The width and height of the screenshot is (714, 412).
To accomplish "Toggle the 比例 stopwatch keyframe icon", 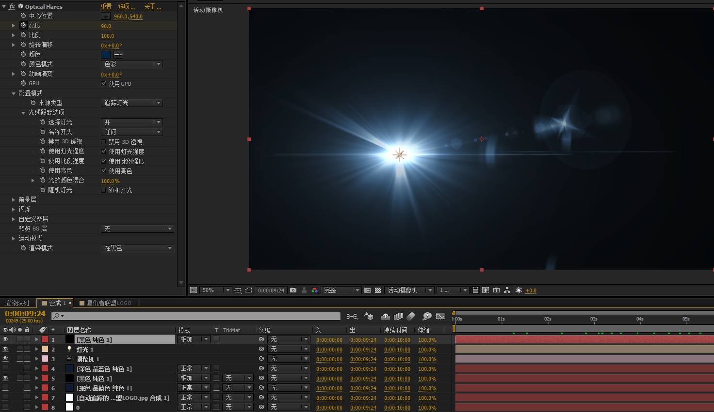I will tap(23, 35).
